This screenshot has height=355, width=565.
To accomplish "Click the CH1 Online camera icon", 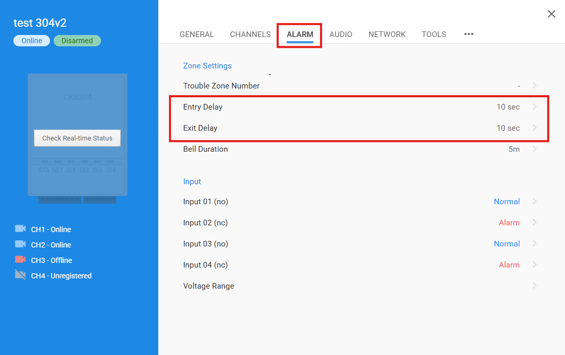I will (20, 229).
